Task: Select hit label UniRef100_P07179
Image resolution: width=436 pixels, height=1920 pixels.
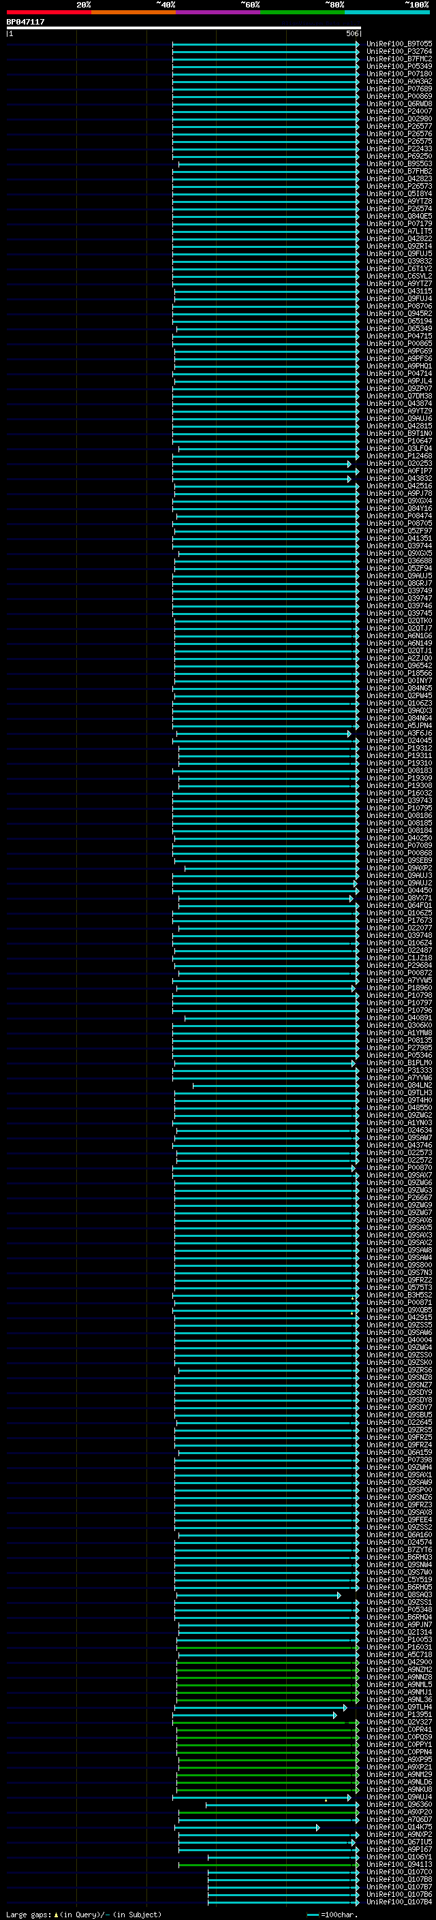Action: (x=399, y=223)
